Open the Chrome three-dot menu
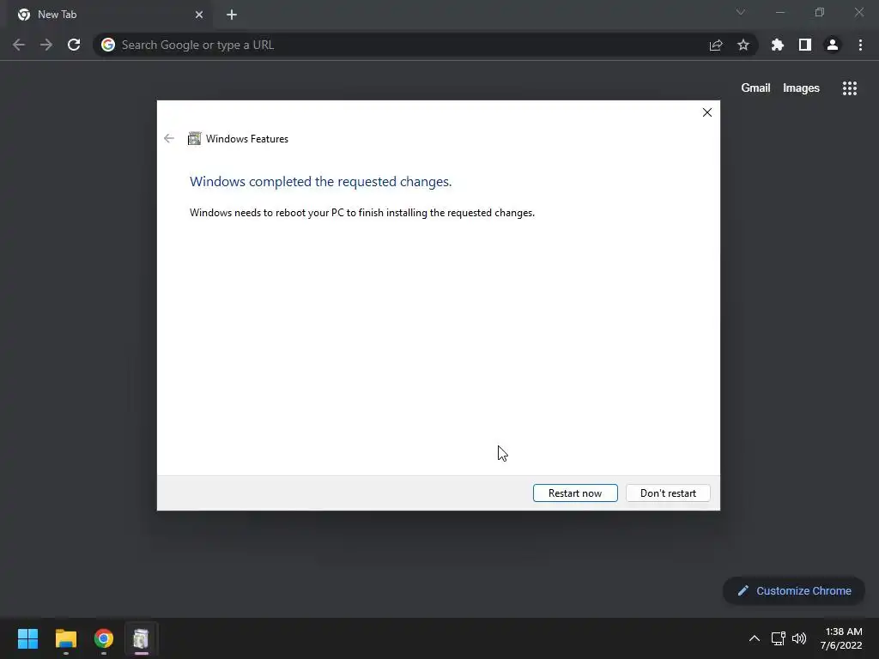Image resolution: width=879 pixels, height=659 pixels. tap(860, 45)
